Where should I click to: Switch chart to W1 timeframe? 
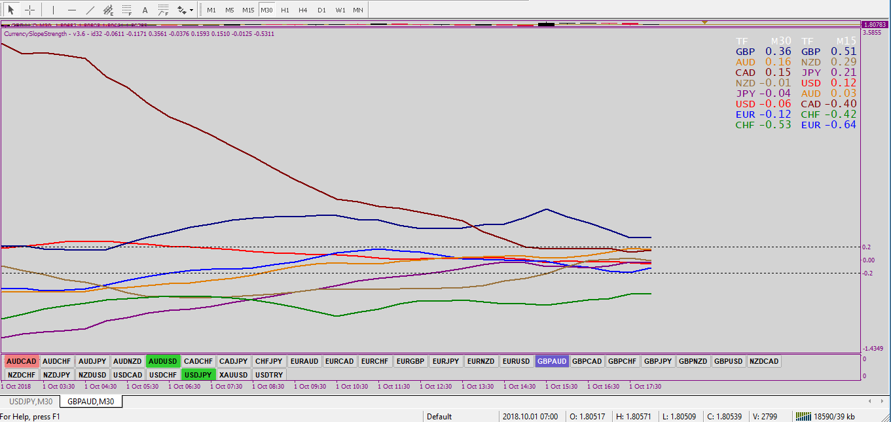click(340, 10)
